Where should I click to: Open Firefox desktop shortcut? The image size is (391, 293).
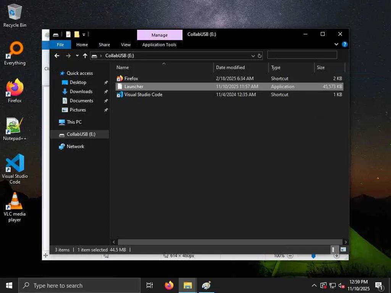point(15,91)
